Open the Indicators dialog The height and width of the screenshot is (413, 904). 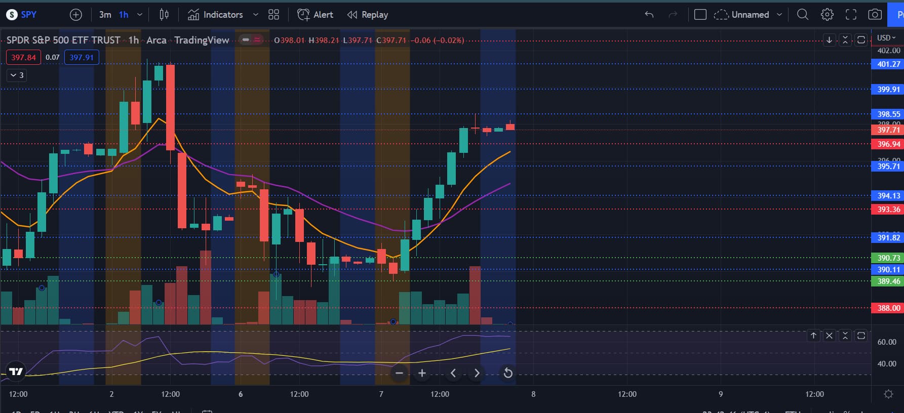(215, 15)
